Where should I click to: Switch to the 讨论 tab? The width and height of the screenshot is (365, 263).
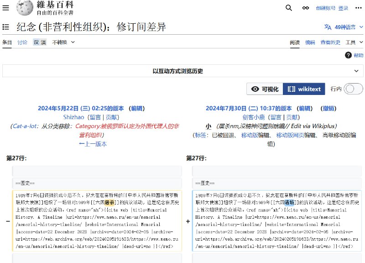pyautogui.click(x=22, y=42)
